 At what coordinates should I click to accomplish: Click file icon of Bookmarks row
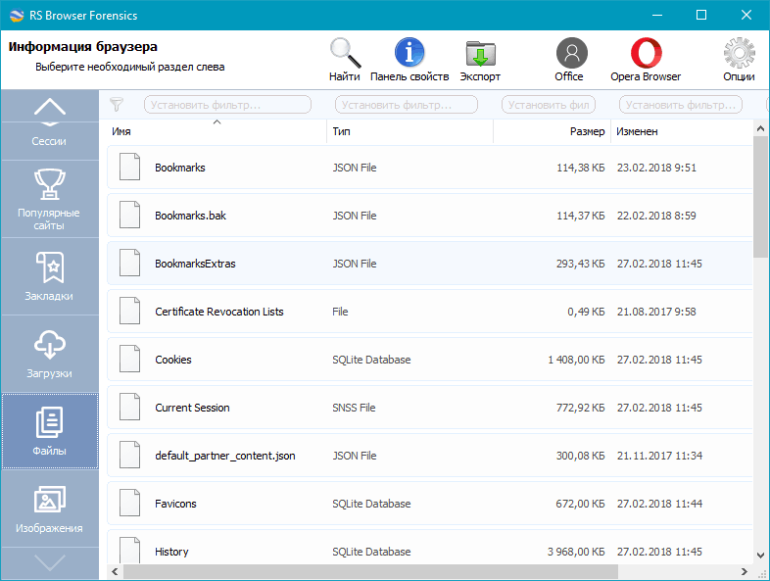click(x=129, y=167)
